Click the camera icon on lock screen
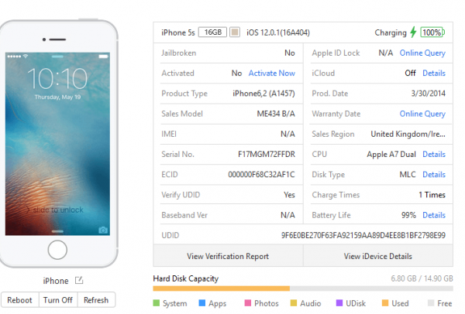 pos(103,230)
